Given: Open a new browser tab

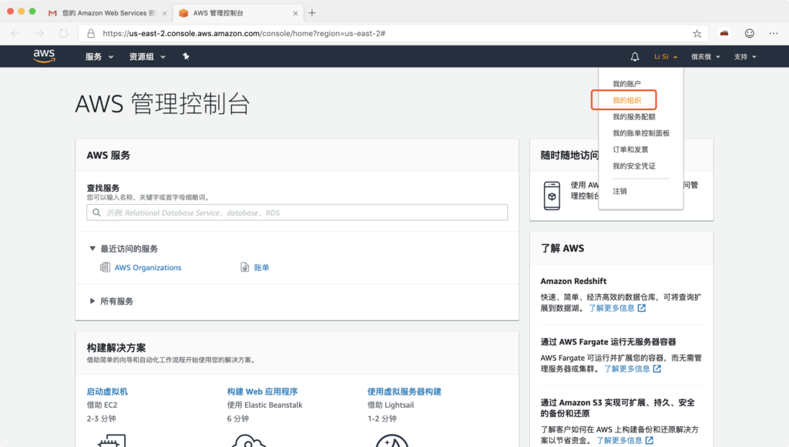Looking at the screenshot, I should pyautogui.click(x=312, y=13).
